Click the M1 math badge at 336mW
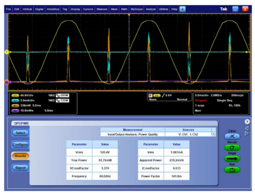The width and height of the screenshot is (255, 195). tap(16, 106)
